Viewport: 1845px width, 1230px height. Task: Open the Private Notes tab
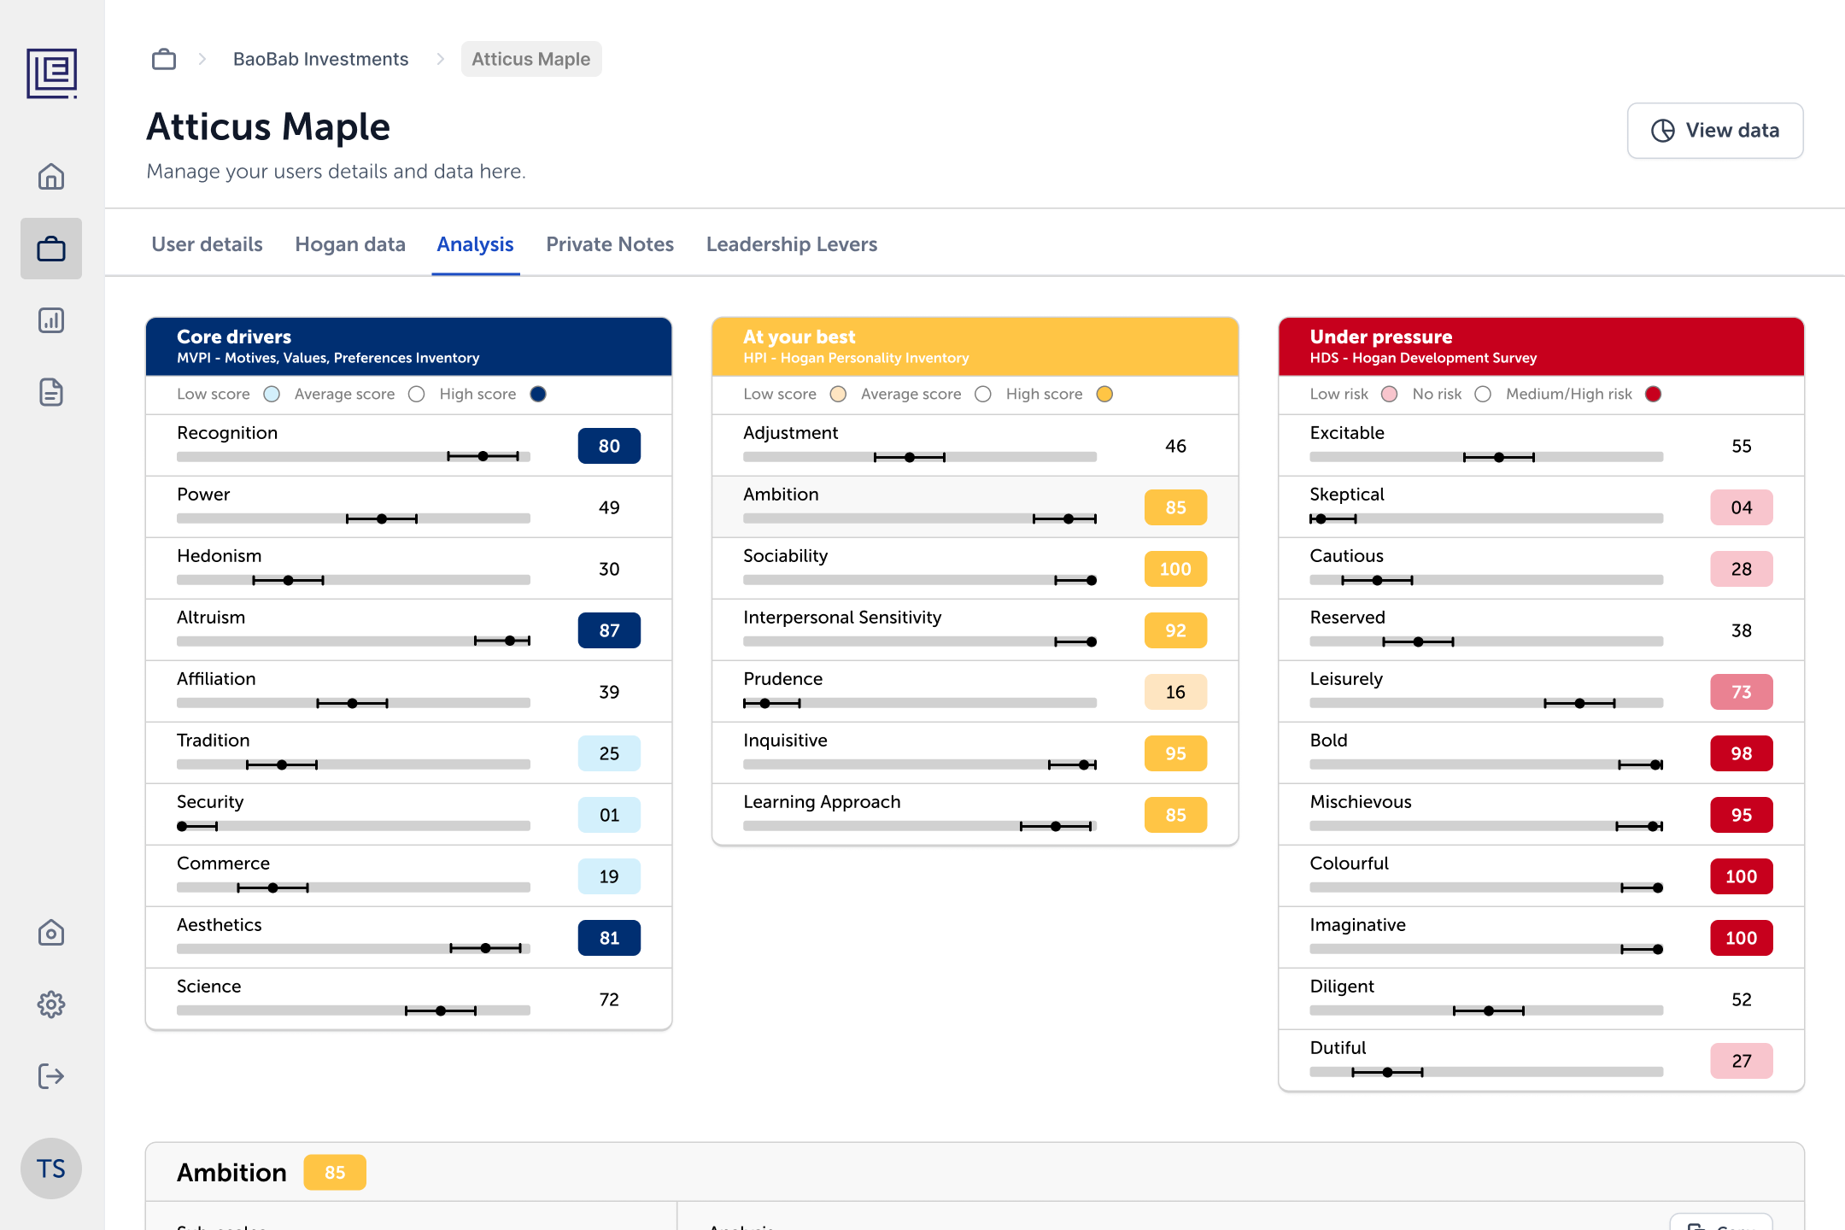[x=610, y=244]
